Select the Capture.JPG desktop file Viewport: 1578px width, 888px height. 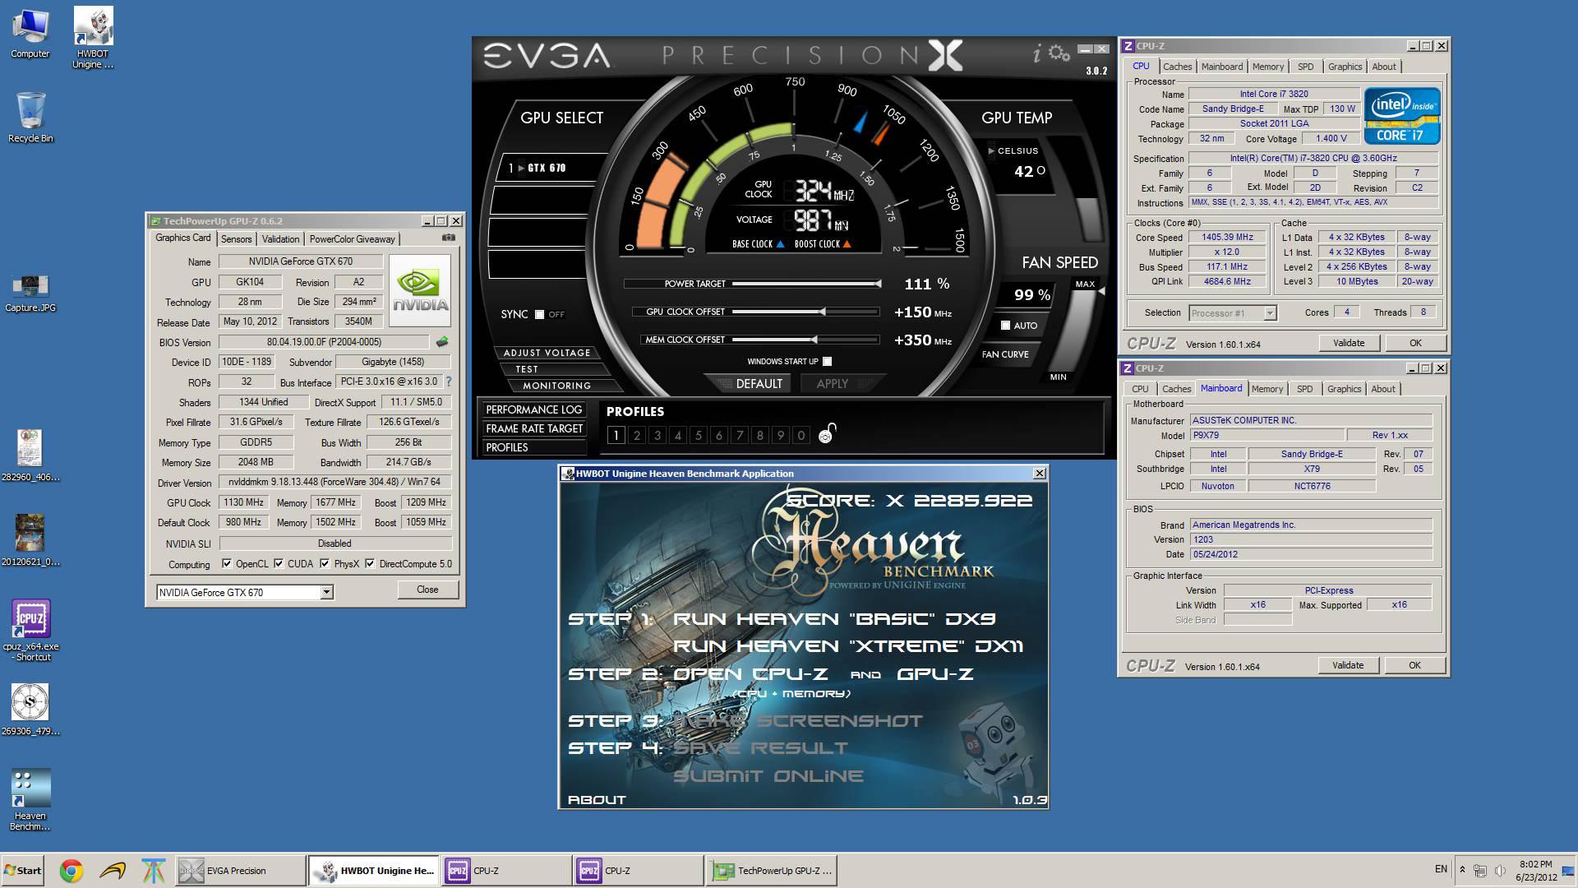coord(30,294)
